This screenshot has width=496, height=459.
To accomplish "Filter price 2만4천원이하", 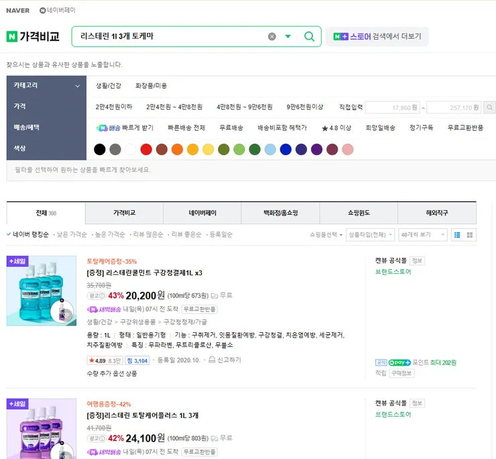I will 114,107.
